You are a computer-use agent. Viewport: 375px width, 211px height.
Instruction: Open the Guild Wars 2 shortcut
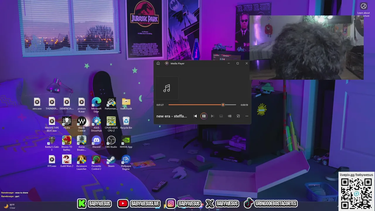(67, 161)
